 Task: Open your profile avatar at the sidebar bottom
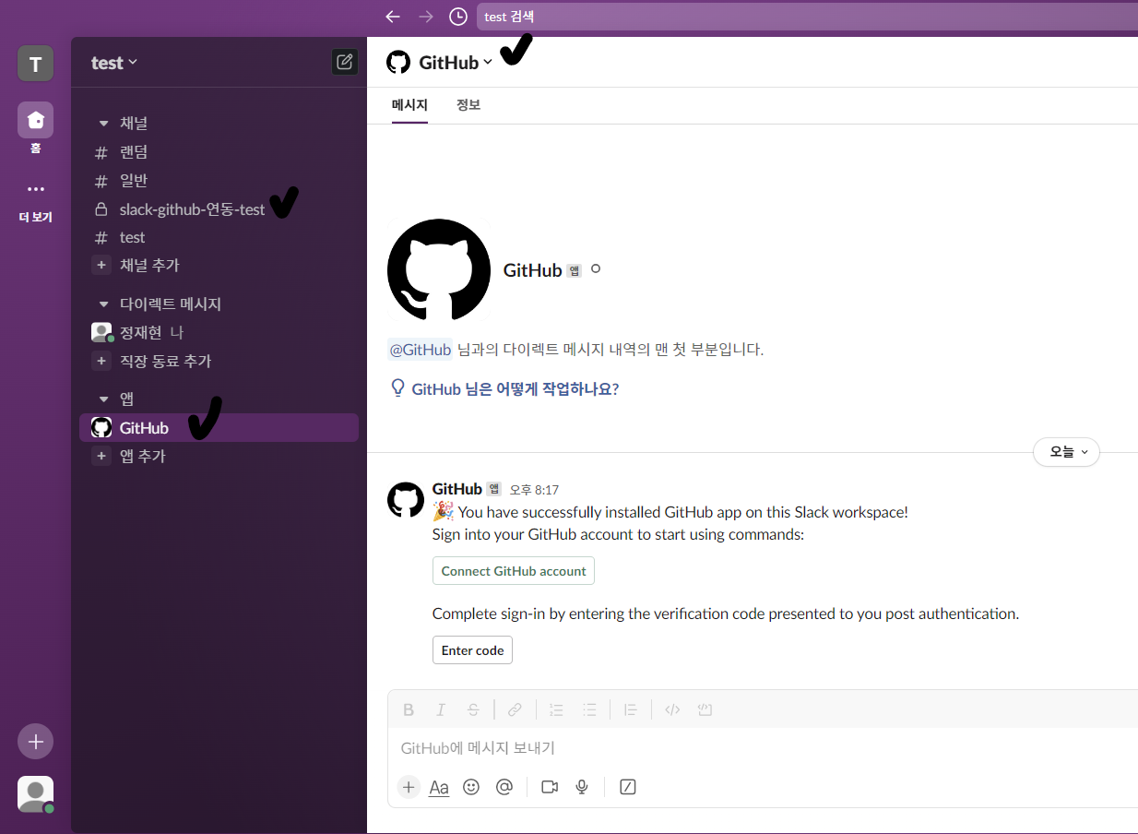(x=35, y=793)
